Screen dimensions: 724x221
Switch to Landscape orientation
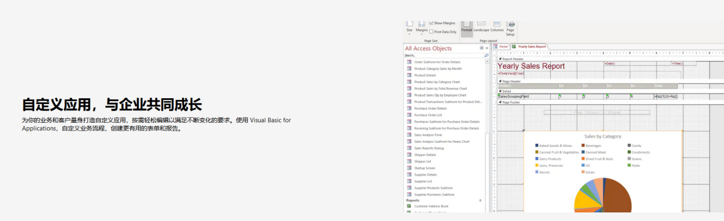point(481,27)
